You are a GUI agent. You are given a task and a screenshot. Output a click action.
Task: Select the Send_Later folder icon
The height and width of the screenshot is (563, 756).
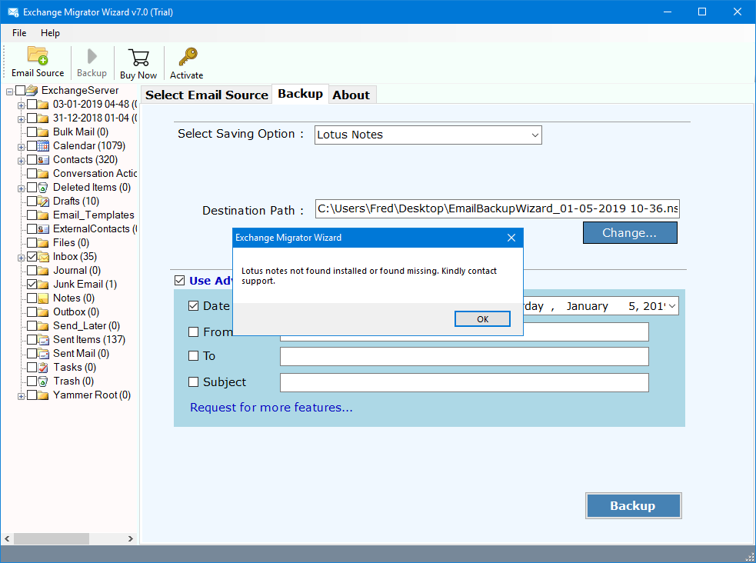pos(43,326)
